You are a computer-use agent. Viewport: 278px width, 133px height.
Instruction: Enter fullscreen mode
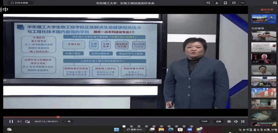[243, 122]
